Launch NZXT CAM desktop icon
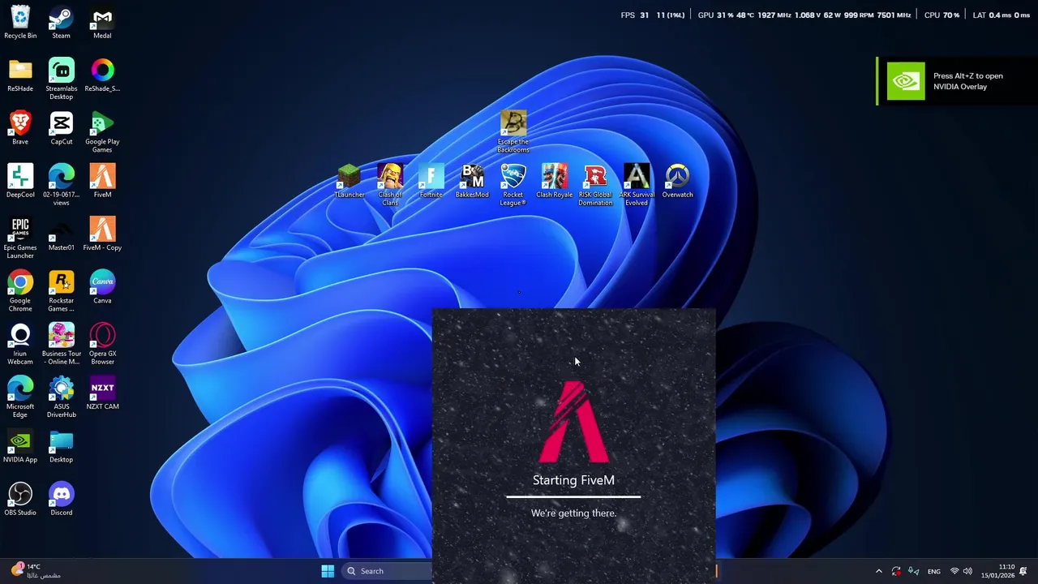 pos(102,393)
